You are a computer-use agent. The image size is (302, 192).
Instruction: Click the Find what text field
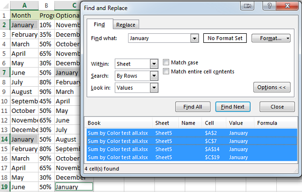160,38
